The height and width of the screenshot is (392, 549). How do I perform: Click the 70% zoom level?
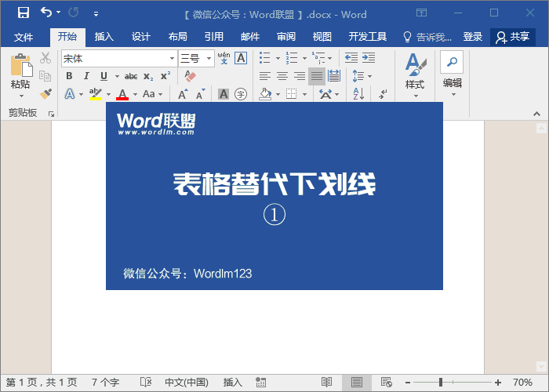pyautogui.click(x=522, y=383)
